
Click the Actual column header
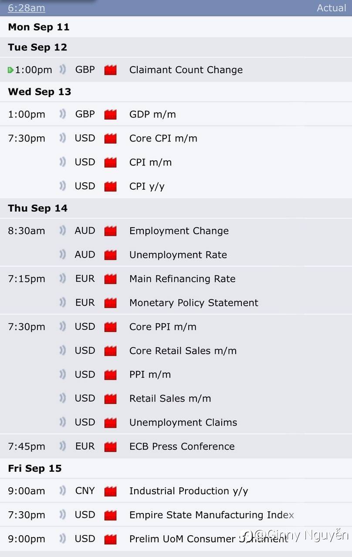332,8
